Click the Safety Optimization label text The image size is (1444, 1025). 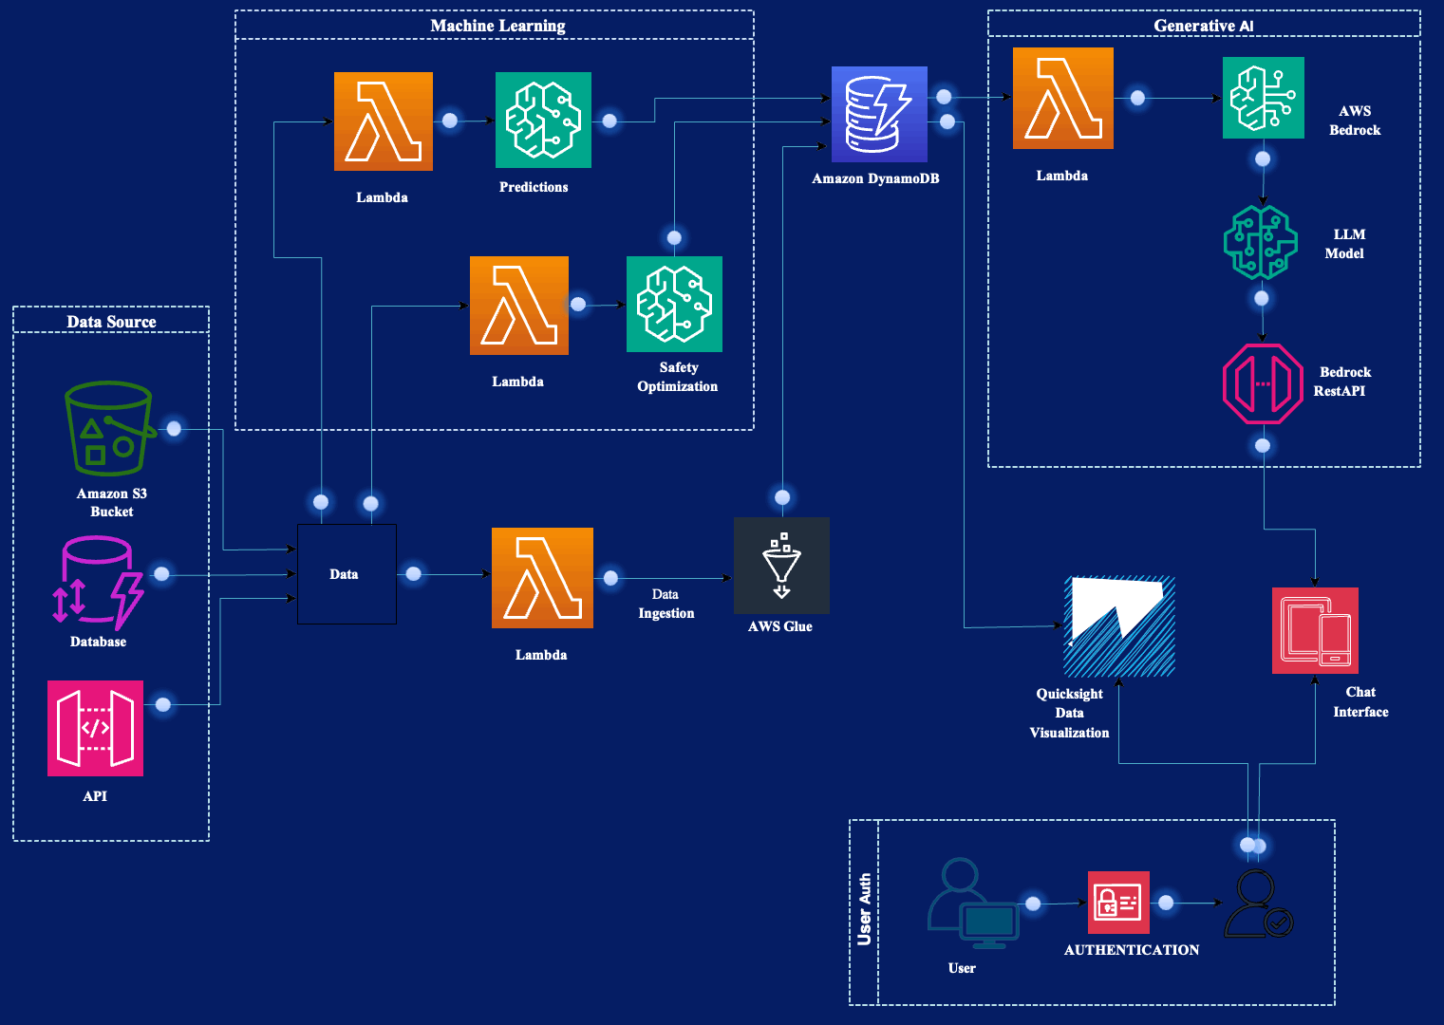click(x=678, y=377)
